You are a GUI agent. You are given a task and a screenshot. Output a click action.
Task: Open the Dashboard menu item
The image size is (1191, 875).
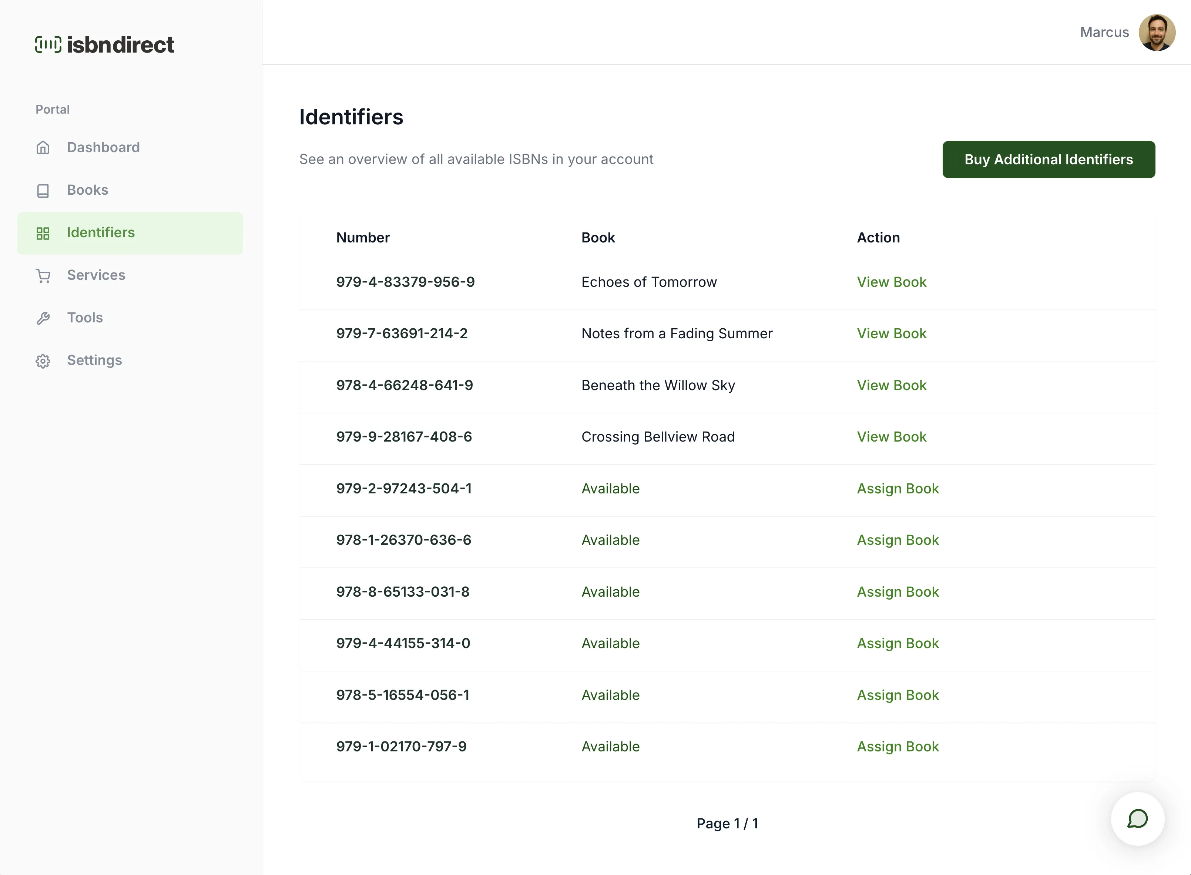pyautogui.click(x=103, y=147)
